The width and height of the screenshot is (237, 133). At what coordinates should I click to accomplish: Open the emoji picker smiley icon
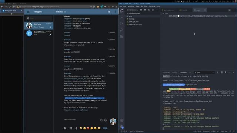click(106, 120)
